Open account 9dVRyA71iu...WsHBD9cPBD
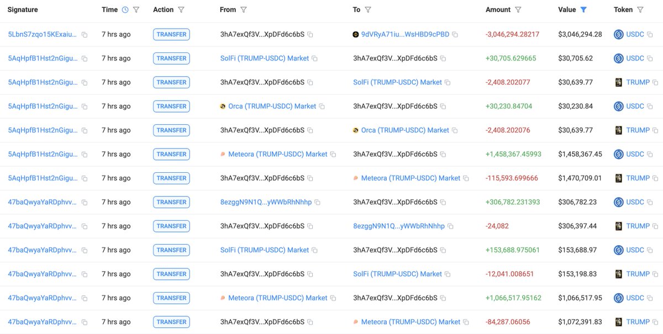 pyautogui.click(x=404, y=34)
